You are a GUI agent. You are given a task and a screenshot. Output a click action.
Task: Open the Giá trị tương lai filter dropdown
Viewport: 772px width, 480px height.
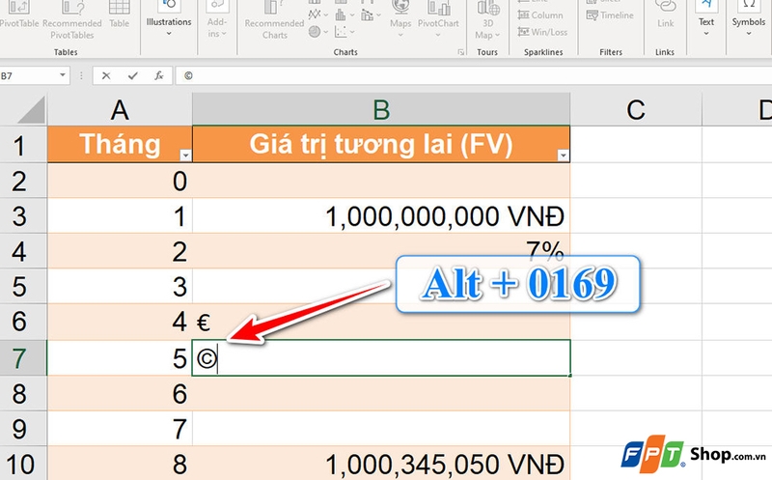pyautogui.click(x=563, y=155)
